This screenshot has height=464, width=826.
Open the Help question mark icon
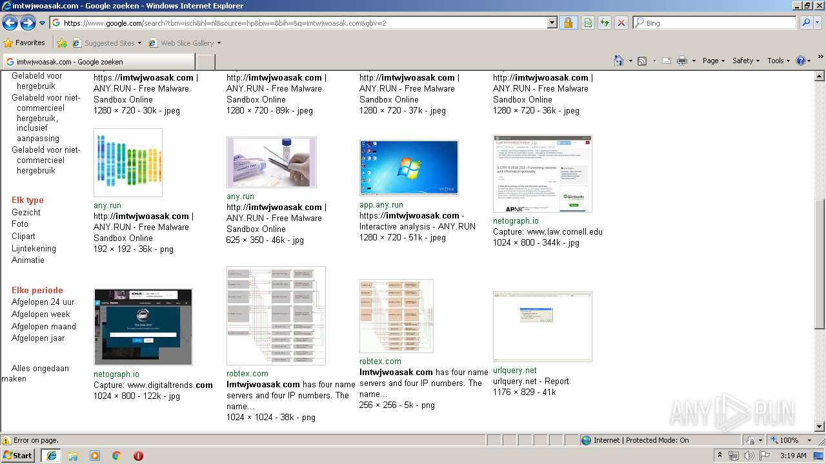point(801,61)
